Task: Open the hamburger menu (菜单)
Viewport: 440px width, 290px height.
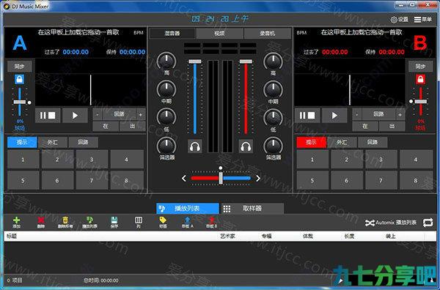Action: (423, 19)
